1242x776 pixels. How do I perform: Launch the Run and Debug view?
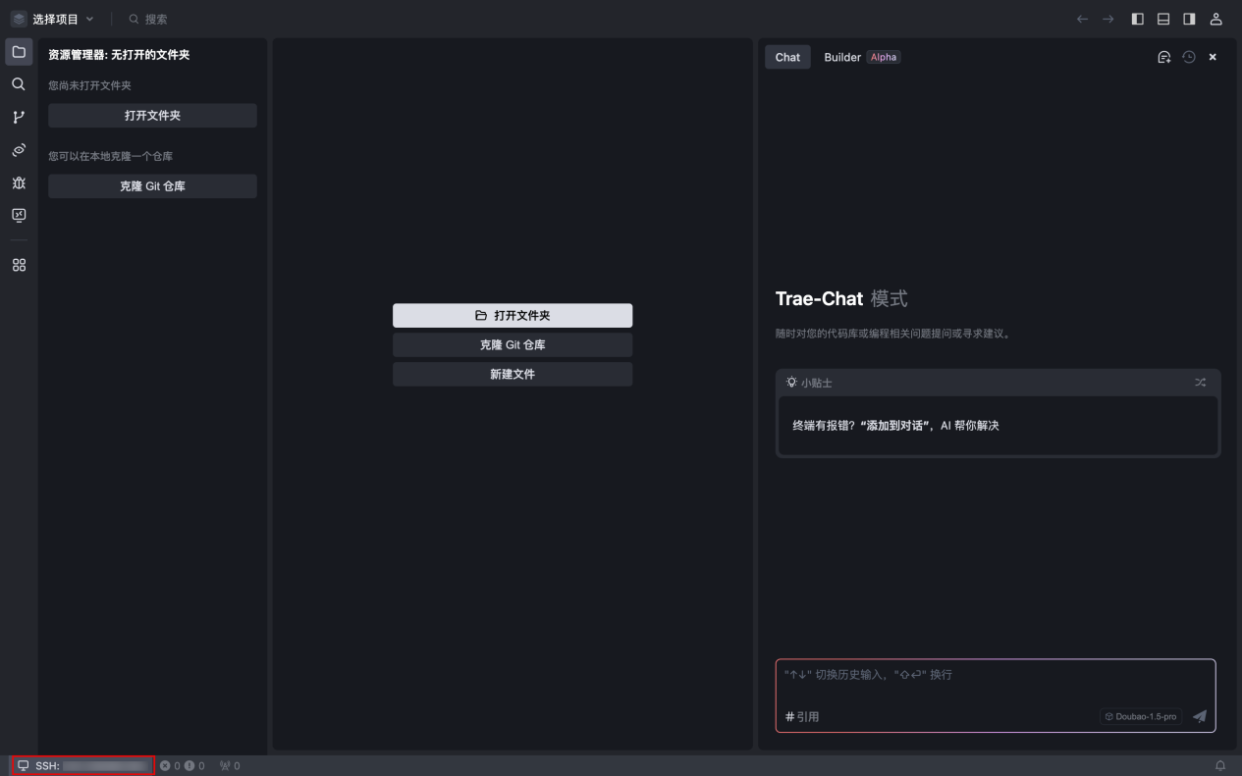[x=19, y=182]
